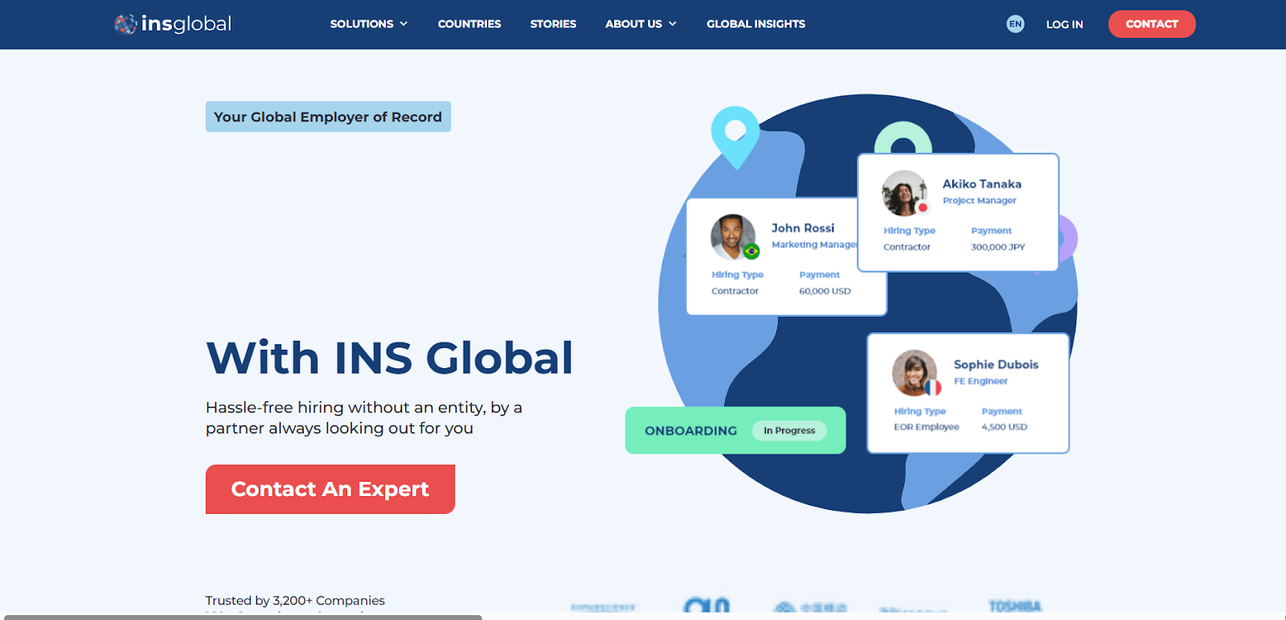Click the Contact An Expert button
1286x620 pixels.
330,489
